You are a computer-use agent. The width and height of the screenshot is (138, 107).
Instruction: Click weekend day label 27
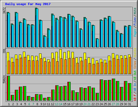[113, 104]
